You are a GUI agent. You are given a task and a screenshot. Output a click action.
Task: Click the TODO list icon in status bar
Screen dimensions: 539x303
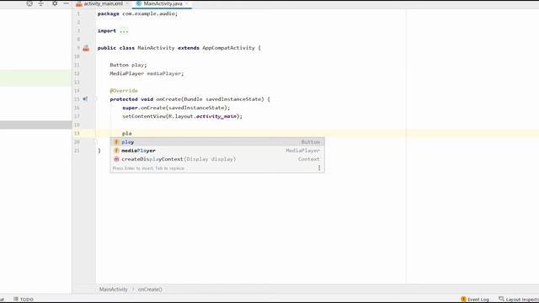(16, 299)
